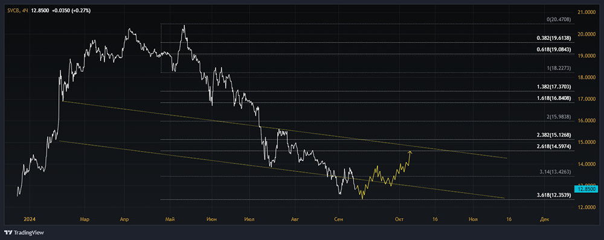Click the 21.0000 price axis label
Image resolution: width=604 pixels, height=240 pixels.
(587, 12)
